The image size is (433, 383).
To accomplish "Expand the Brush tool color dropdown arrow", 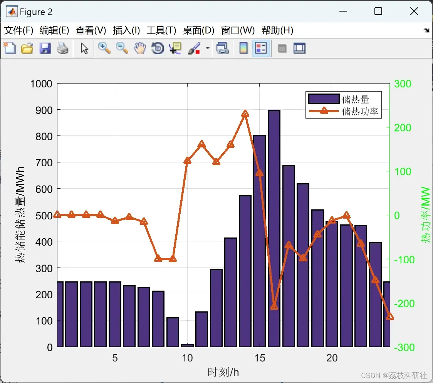I will coord(207,48).
